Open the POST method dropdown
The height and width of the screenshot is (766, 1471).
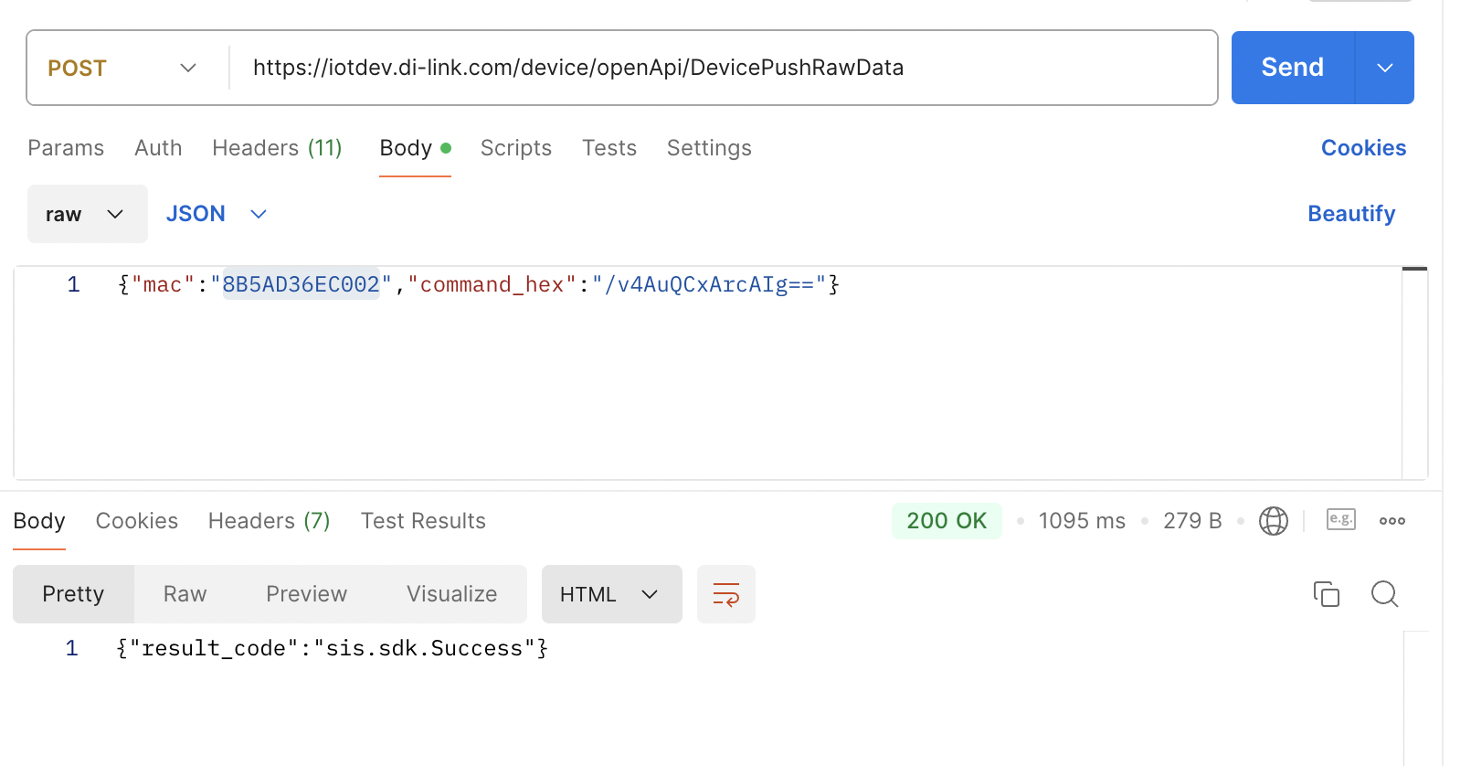pos(122,69)
